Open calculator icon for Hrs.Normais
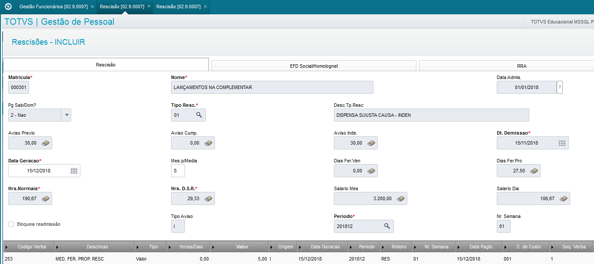The width and height of the screenshot is (594, 264). 46,198
